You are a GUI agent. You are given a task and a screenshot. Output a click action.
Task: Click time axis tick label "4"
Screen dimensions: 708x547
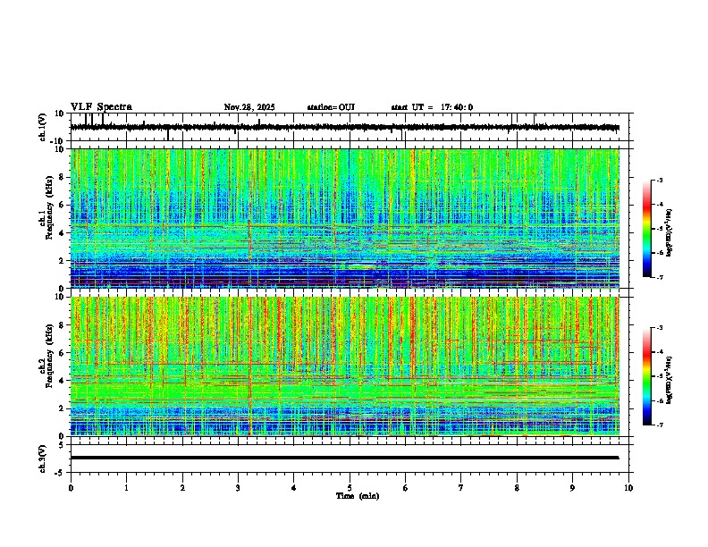coord(294,488)
